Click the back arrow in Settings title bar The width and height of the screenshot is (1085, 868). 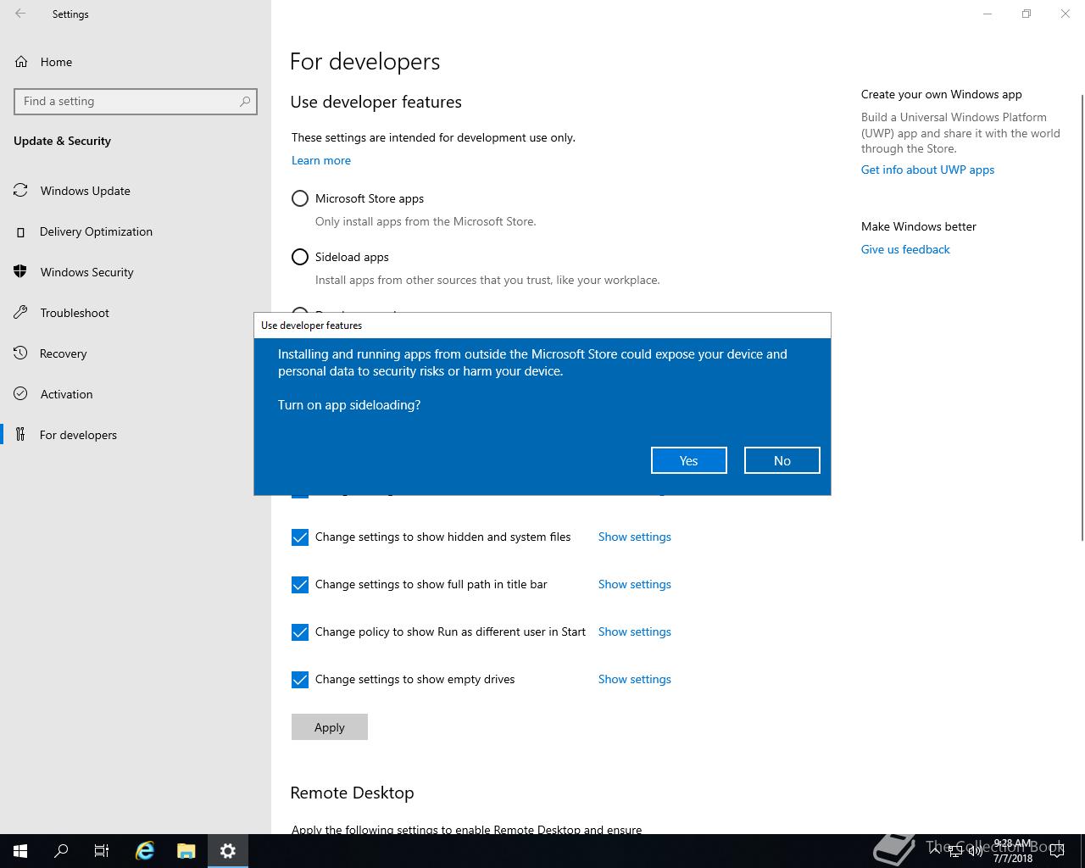coord(20,14)
